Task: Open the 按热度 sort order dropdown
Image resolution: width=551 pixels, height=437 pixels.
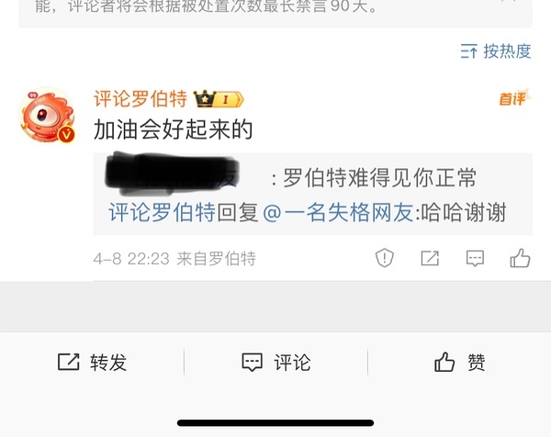Action: pos(496,51)
